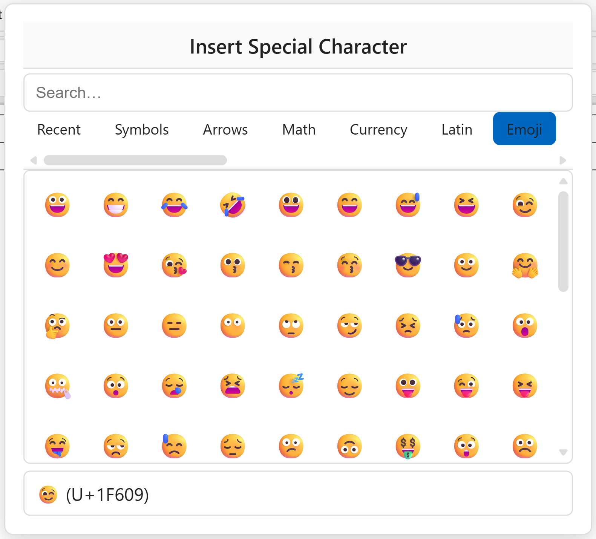The width and height of the screenshot is (596, 539).
Task: Insert the upside-down face emoji
Action: [x=349, y=446]
